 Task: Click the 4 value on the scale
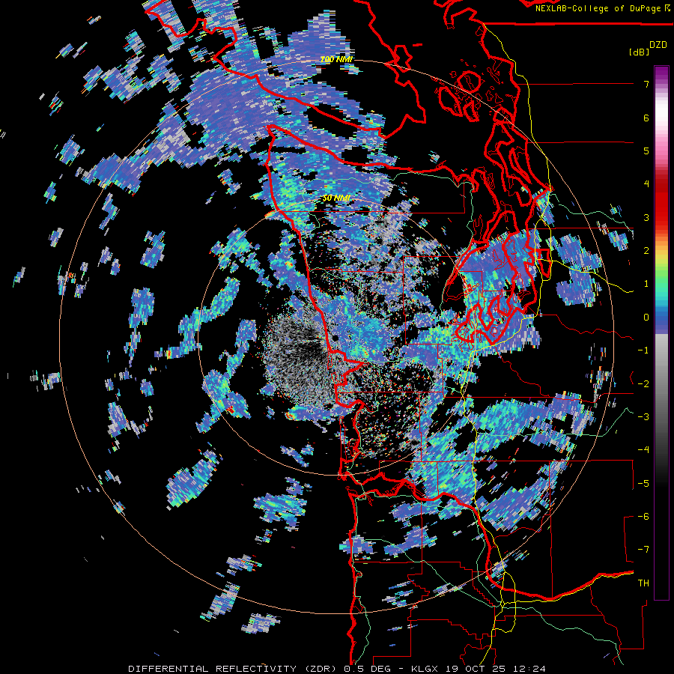(646, 183)
